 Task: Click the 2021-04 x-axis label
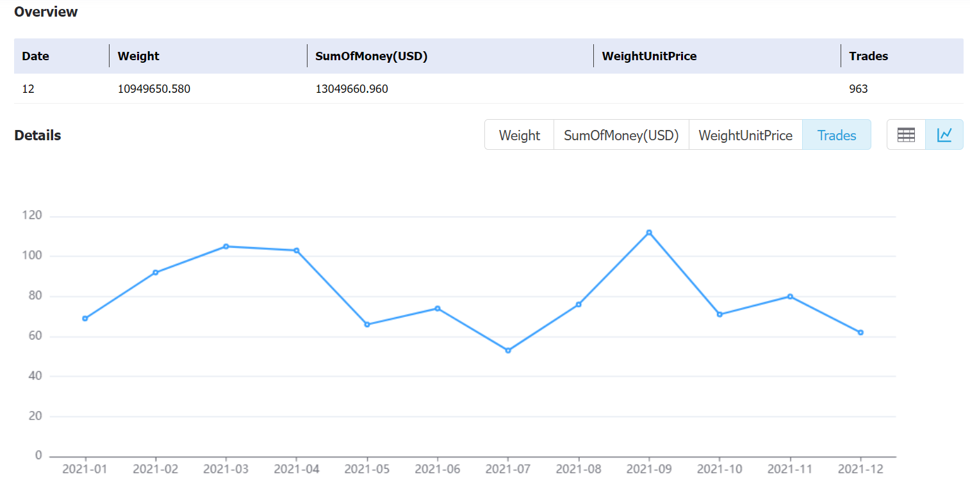(x=297, y=469)
